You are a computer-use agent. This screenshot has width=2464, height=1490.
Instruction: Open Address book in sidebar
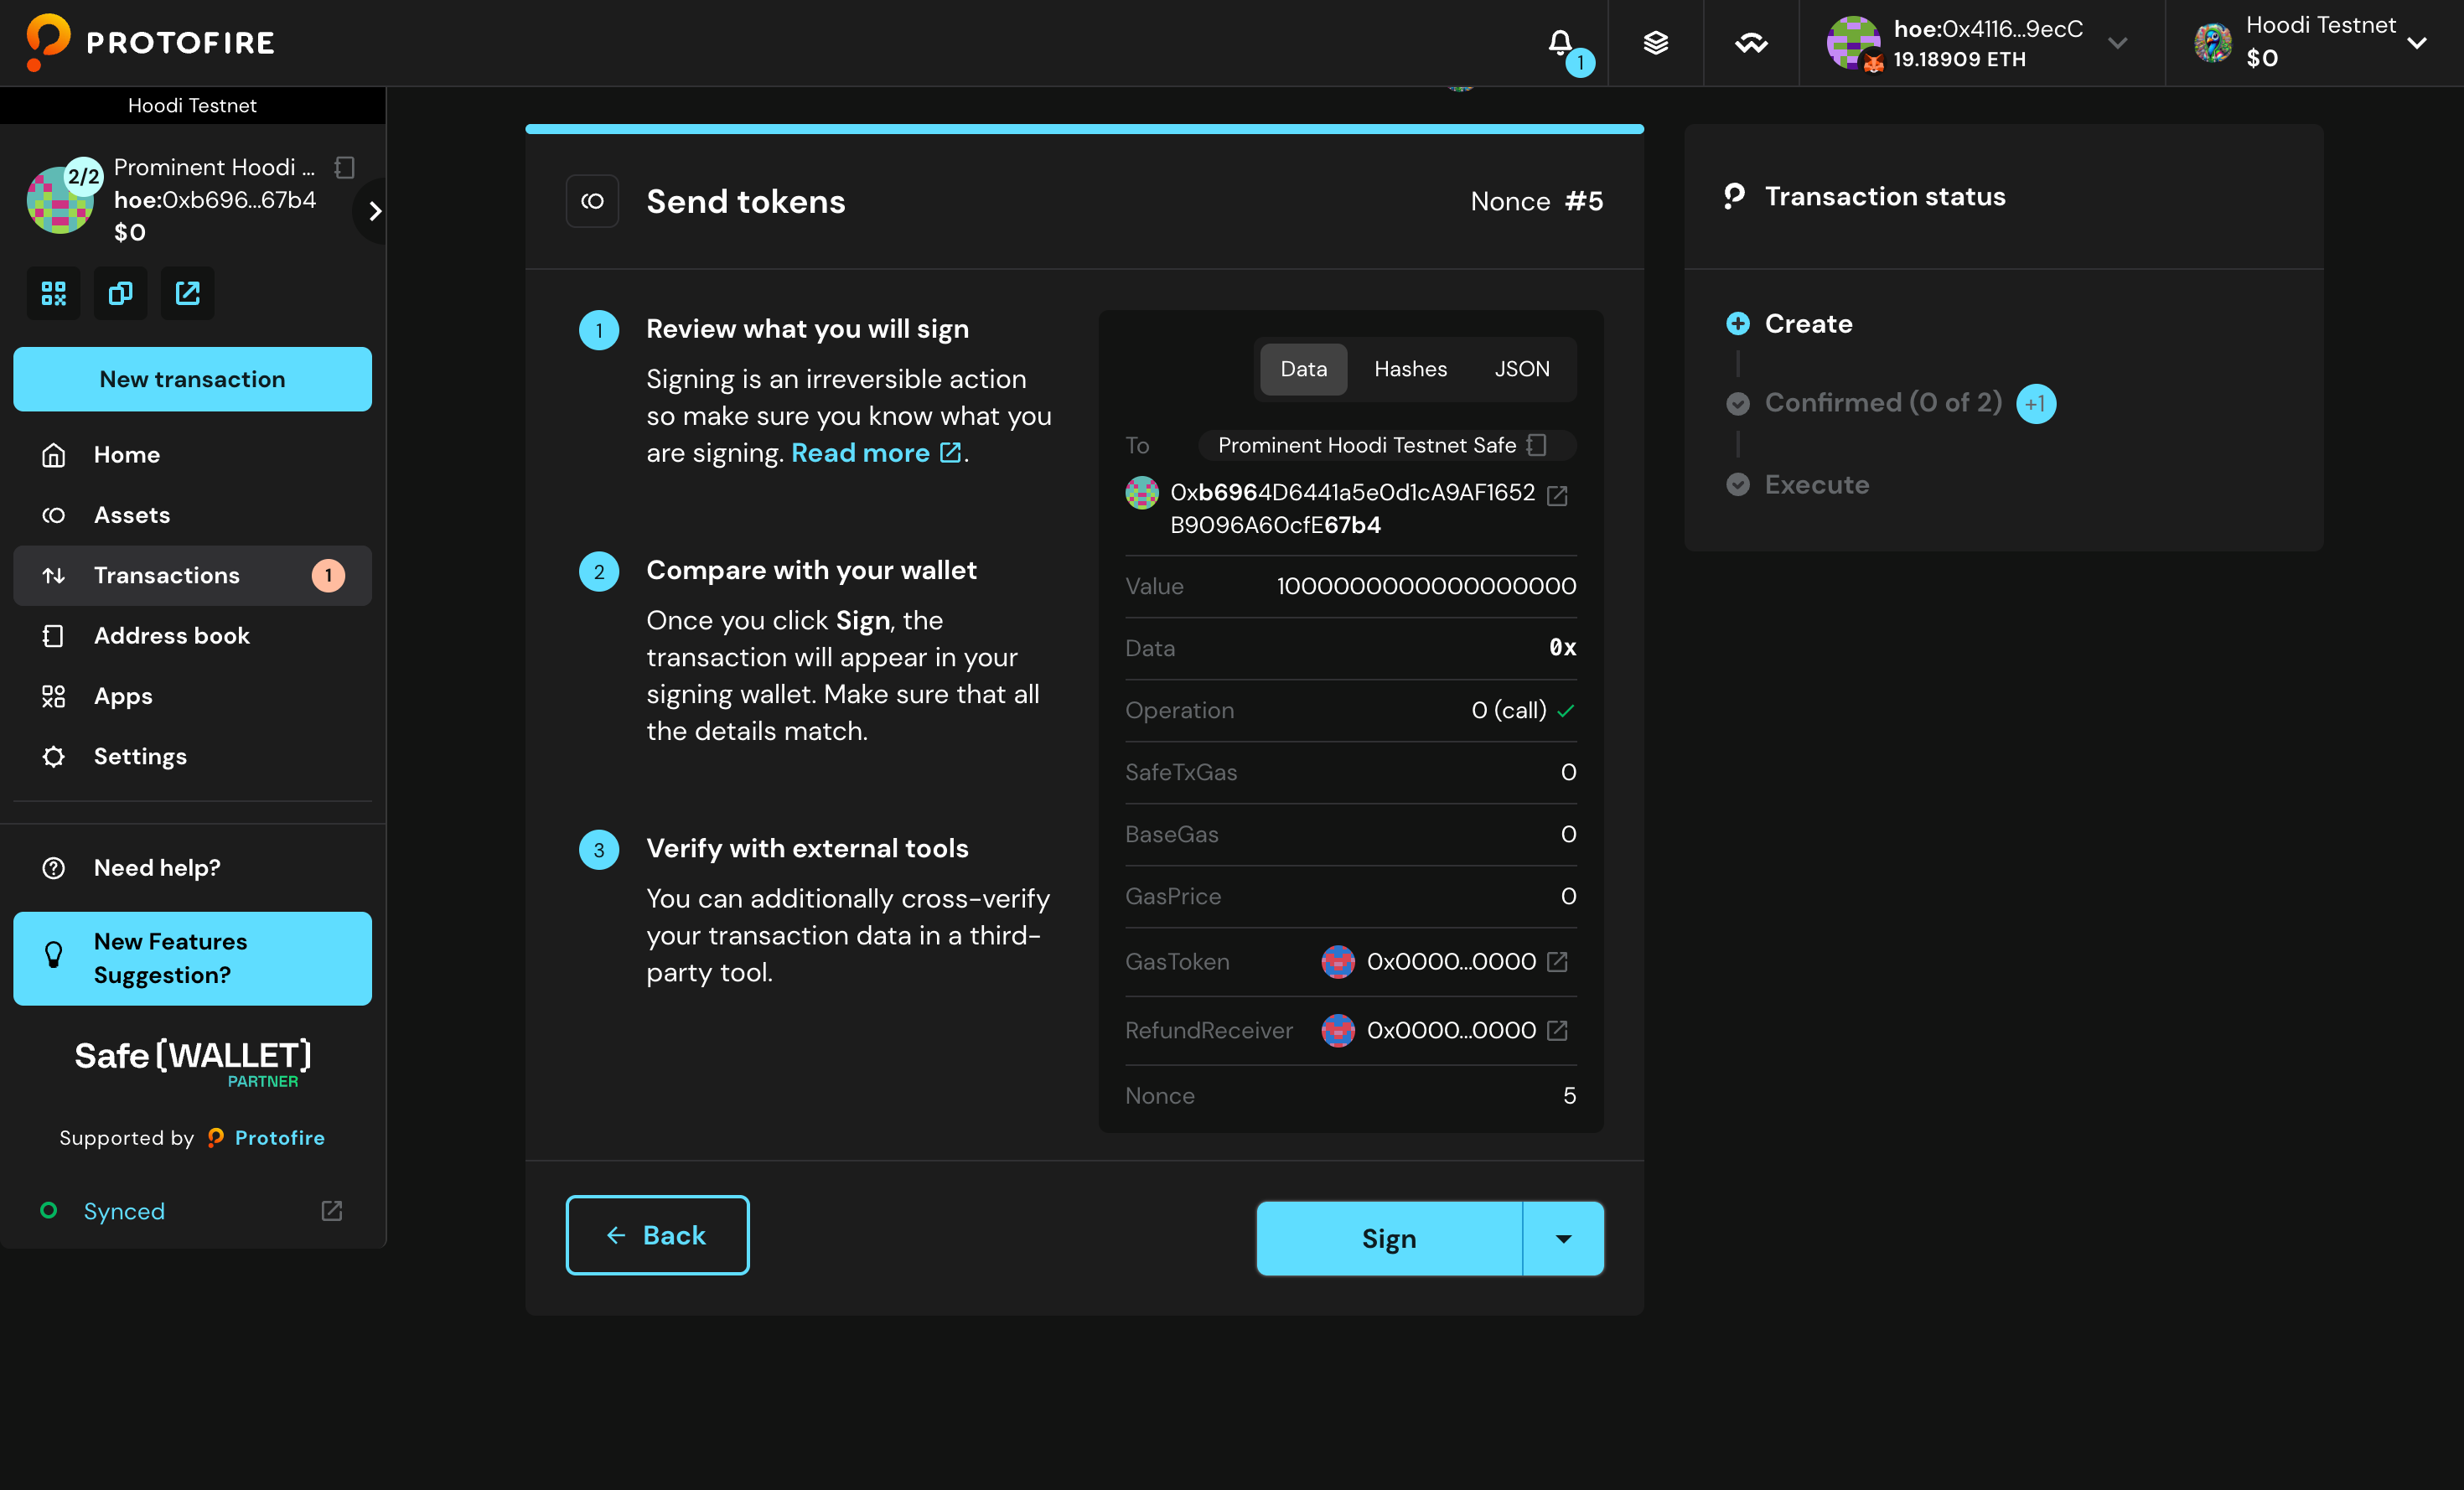171,635
